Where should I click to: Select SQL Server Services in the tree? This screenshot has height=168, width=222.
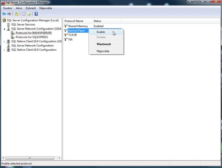[23, 24]
